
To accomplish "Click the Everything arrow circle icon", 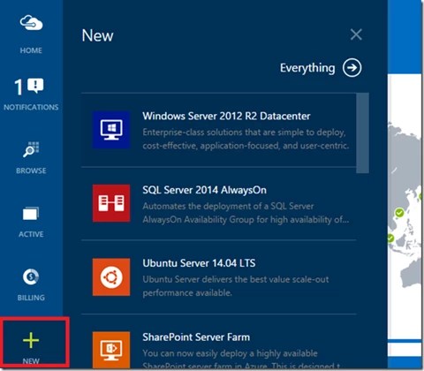I will pyautogui.click(x=352, y=68).
